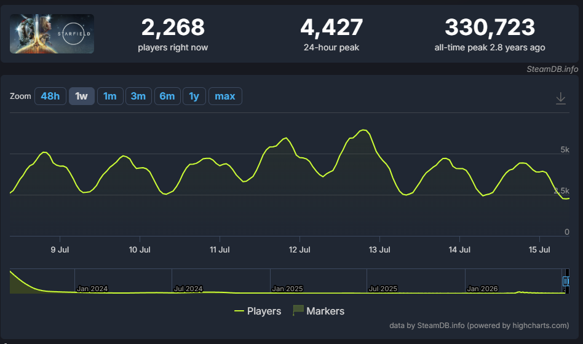Click the navigator range handle
Image resolution: width=583 pixels, height=344 pixels.
566,281
